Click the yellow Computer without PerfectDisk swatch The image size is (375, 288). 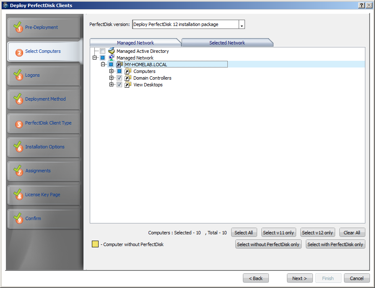point(95,244)
